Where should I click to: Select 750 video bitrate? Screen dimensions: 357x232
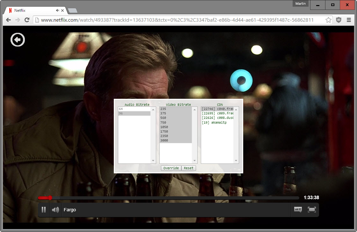tap(176, 122)
